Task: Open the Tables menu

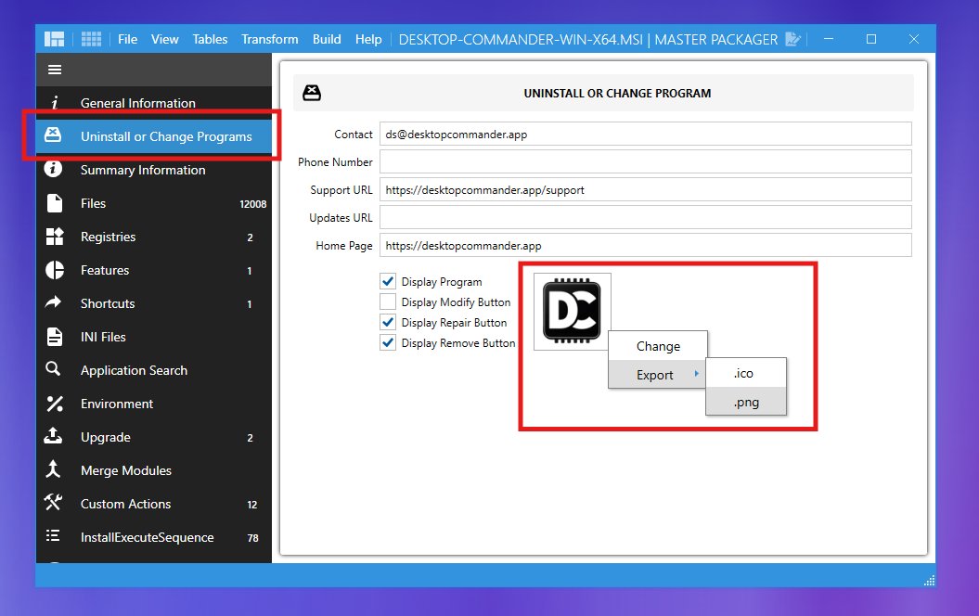Action: point(210,39)
